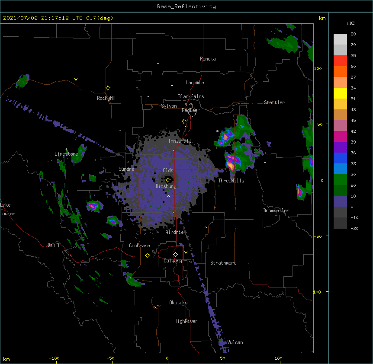This screenshot has width=373, height=364.
Task: Select the blue 36 dBZ legend swatch
Action: (340, 158)
